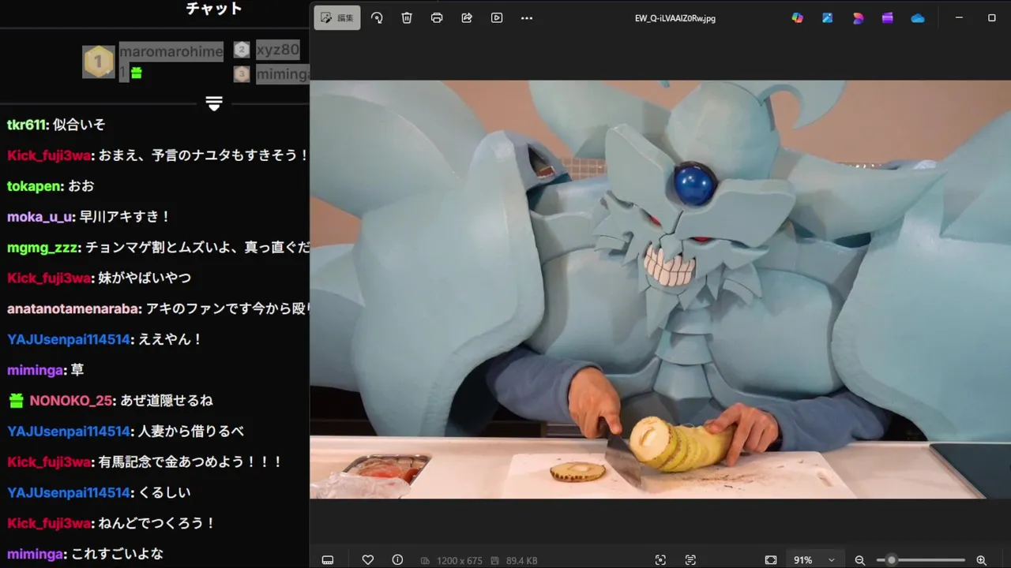Open chat username anatanotamenaraba
This screenshot has height=568, width=1011.
(74, 308)
